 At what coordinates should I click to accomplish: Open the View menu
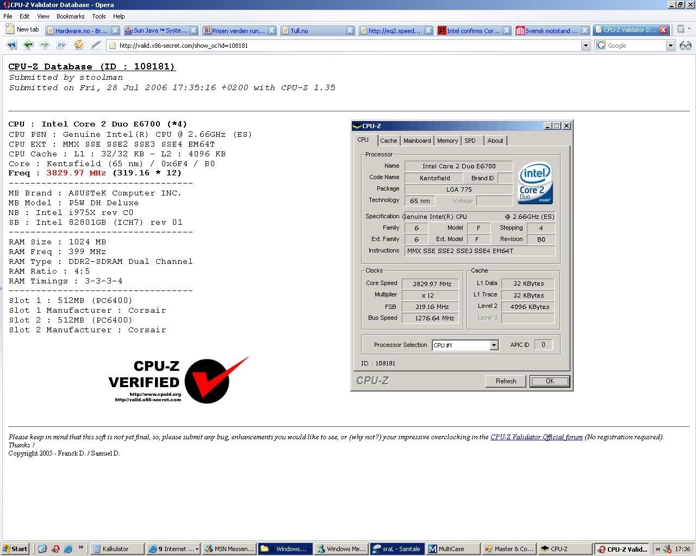click(43, 16)
